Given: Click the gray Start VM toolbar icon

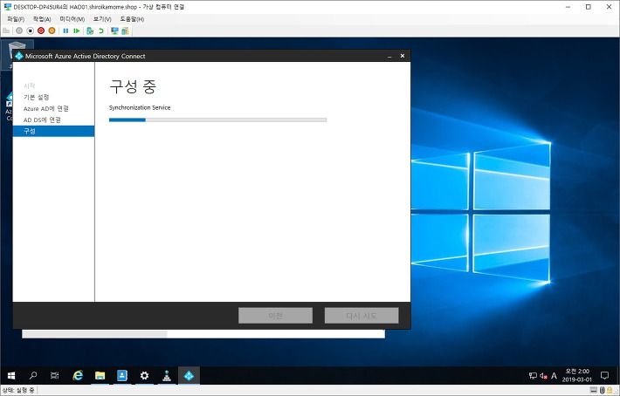Looking at the screenshot, I should (19, 31).
